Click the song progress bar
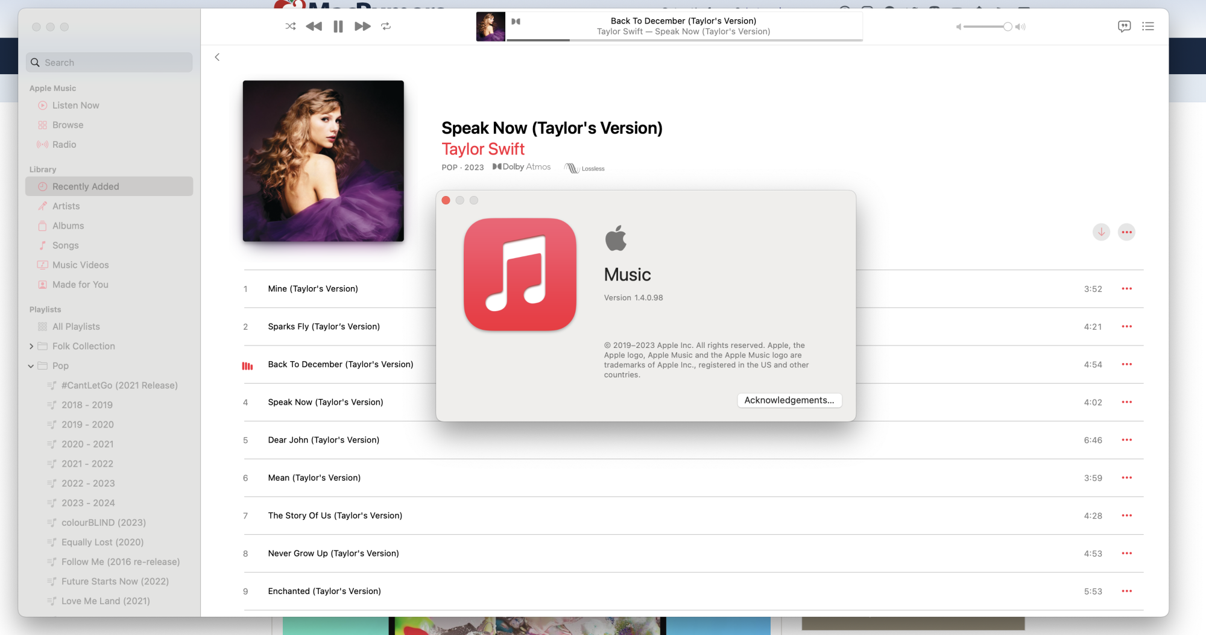This screenshot has width=1206, height=635. tap(684, 40)
